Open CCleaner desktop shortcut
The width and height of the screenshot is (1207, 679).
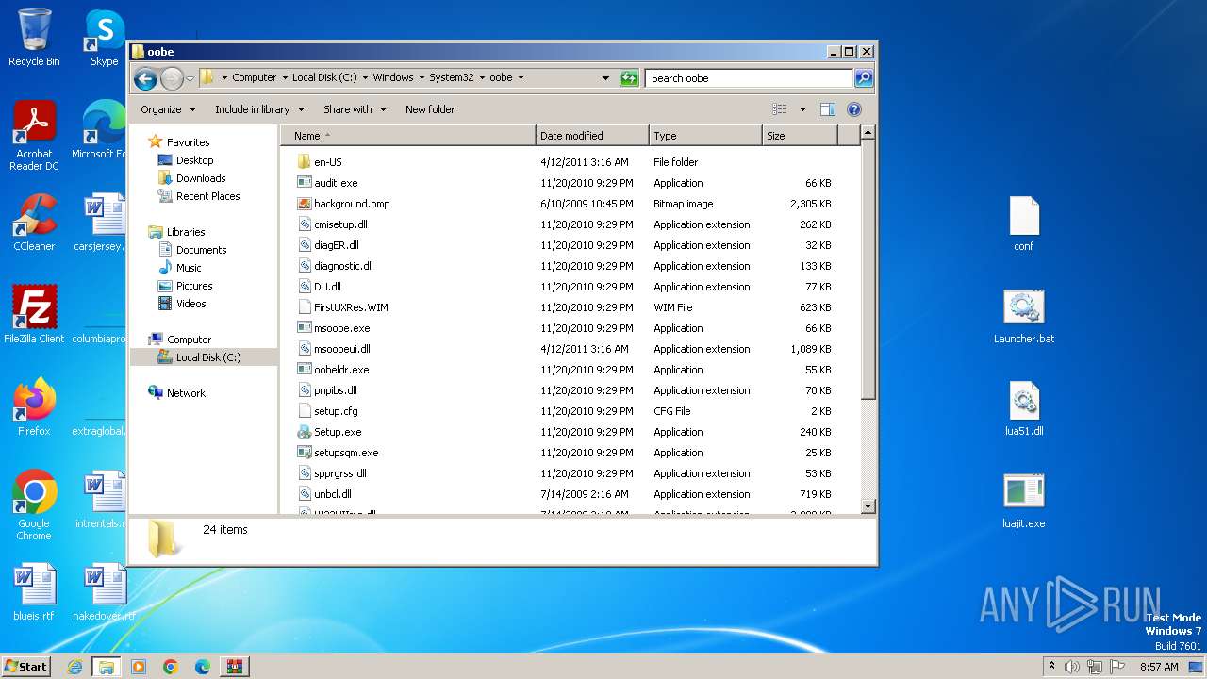pos(34,223)
